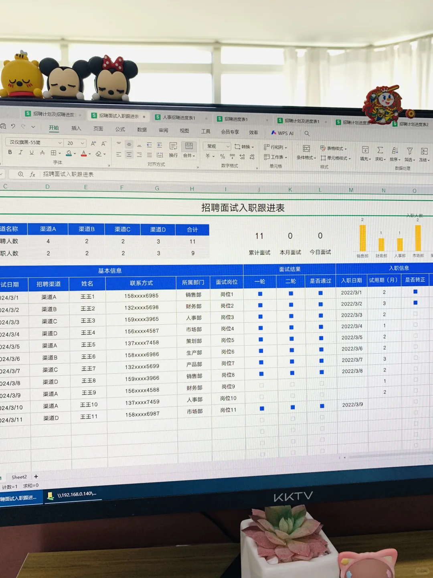Toggle 王王1's 一轮 interview checkbox
Viewport: 433px width, 578px height.
click(261, 294)
